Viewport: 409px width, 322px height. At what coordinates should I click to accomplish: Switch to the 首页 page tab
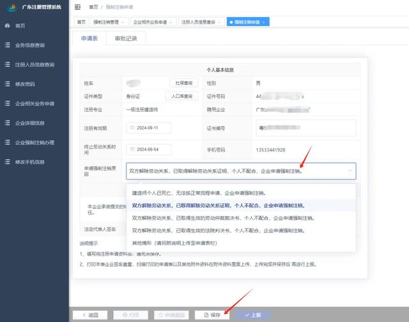(x=81, y=22)
